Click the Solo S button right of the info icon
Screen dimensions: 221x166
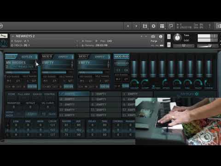click(169, 36)
